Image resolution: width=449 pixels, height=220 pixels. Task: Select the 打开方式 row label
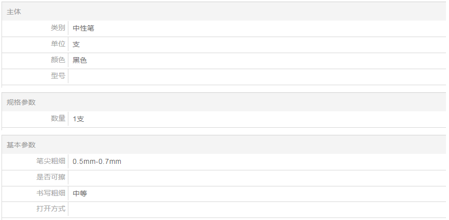pyautogui.click(x=51, y=208)
